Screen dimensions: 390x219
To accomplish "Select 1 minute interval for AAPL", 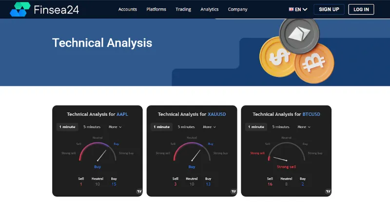I will [x=67, y=127].
